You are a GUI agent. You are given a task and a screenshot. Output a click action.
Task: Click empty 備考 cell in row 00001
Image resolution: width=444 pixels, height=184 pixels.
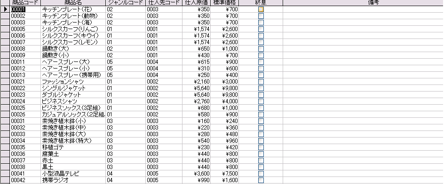(363, 9)
